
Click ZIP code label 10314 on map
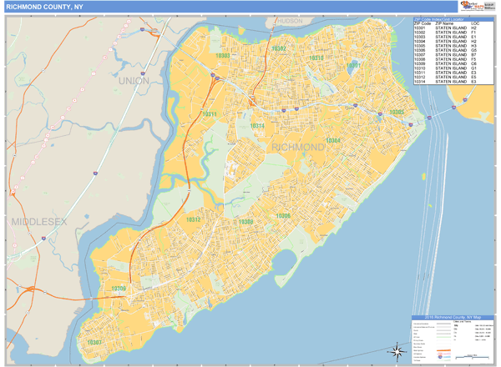tap(257, 126)
